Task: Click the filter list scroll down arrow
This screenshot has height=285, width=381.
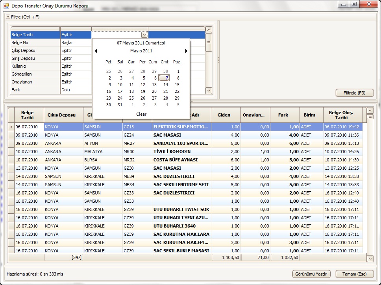Action: click(x=209, y=91)
